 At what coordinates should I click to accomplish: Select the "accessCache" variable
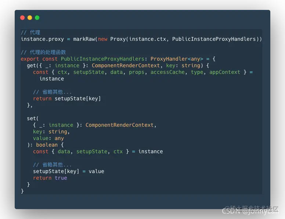pyautogui.click(x=167, y=72)
